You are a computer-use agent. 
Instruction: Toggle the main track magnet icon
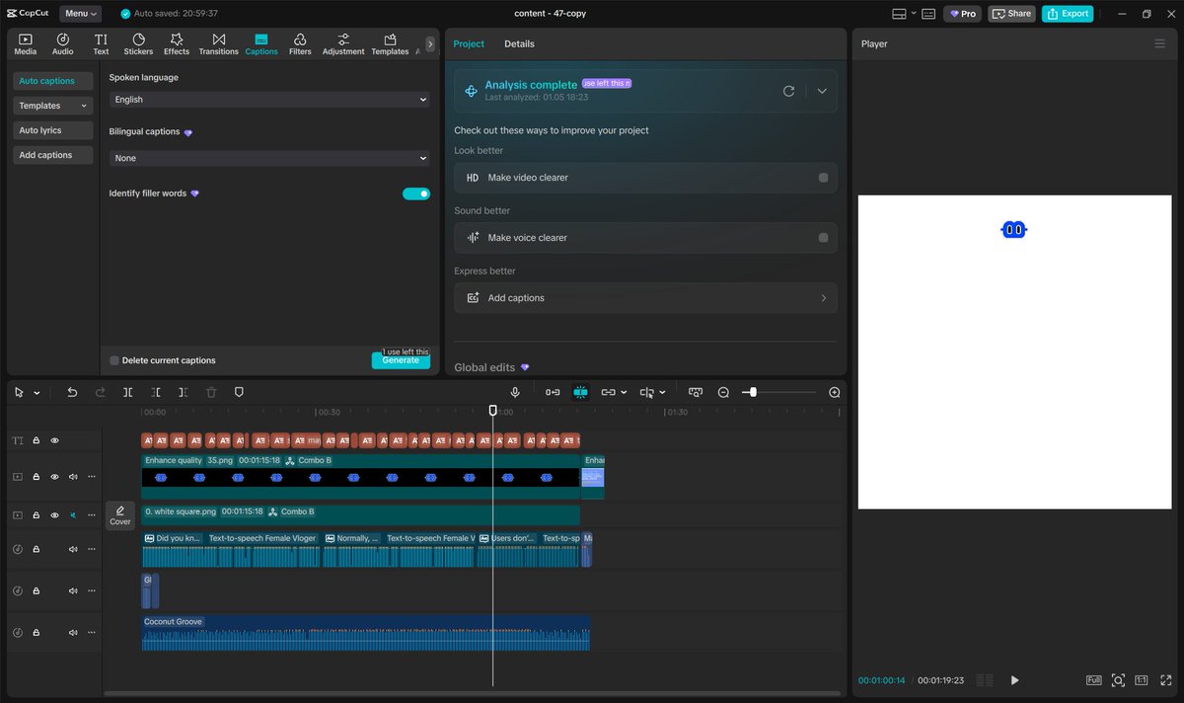click(x=553, y=392)
